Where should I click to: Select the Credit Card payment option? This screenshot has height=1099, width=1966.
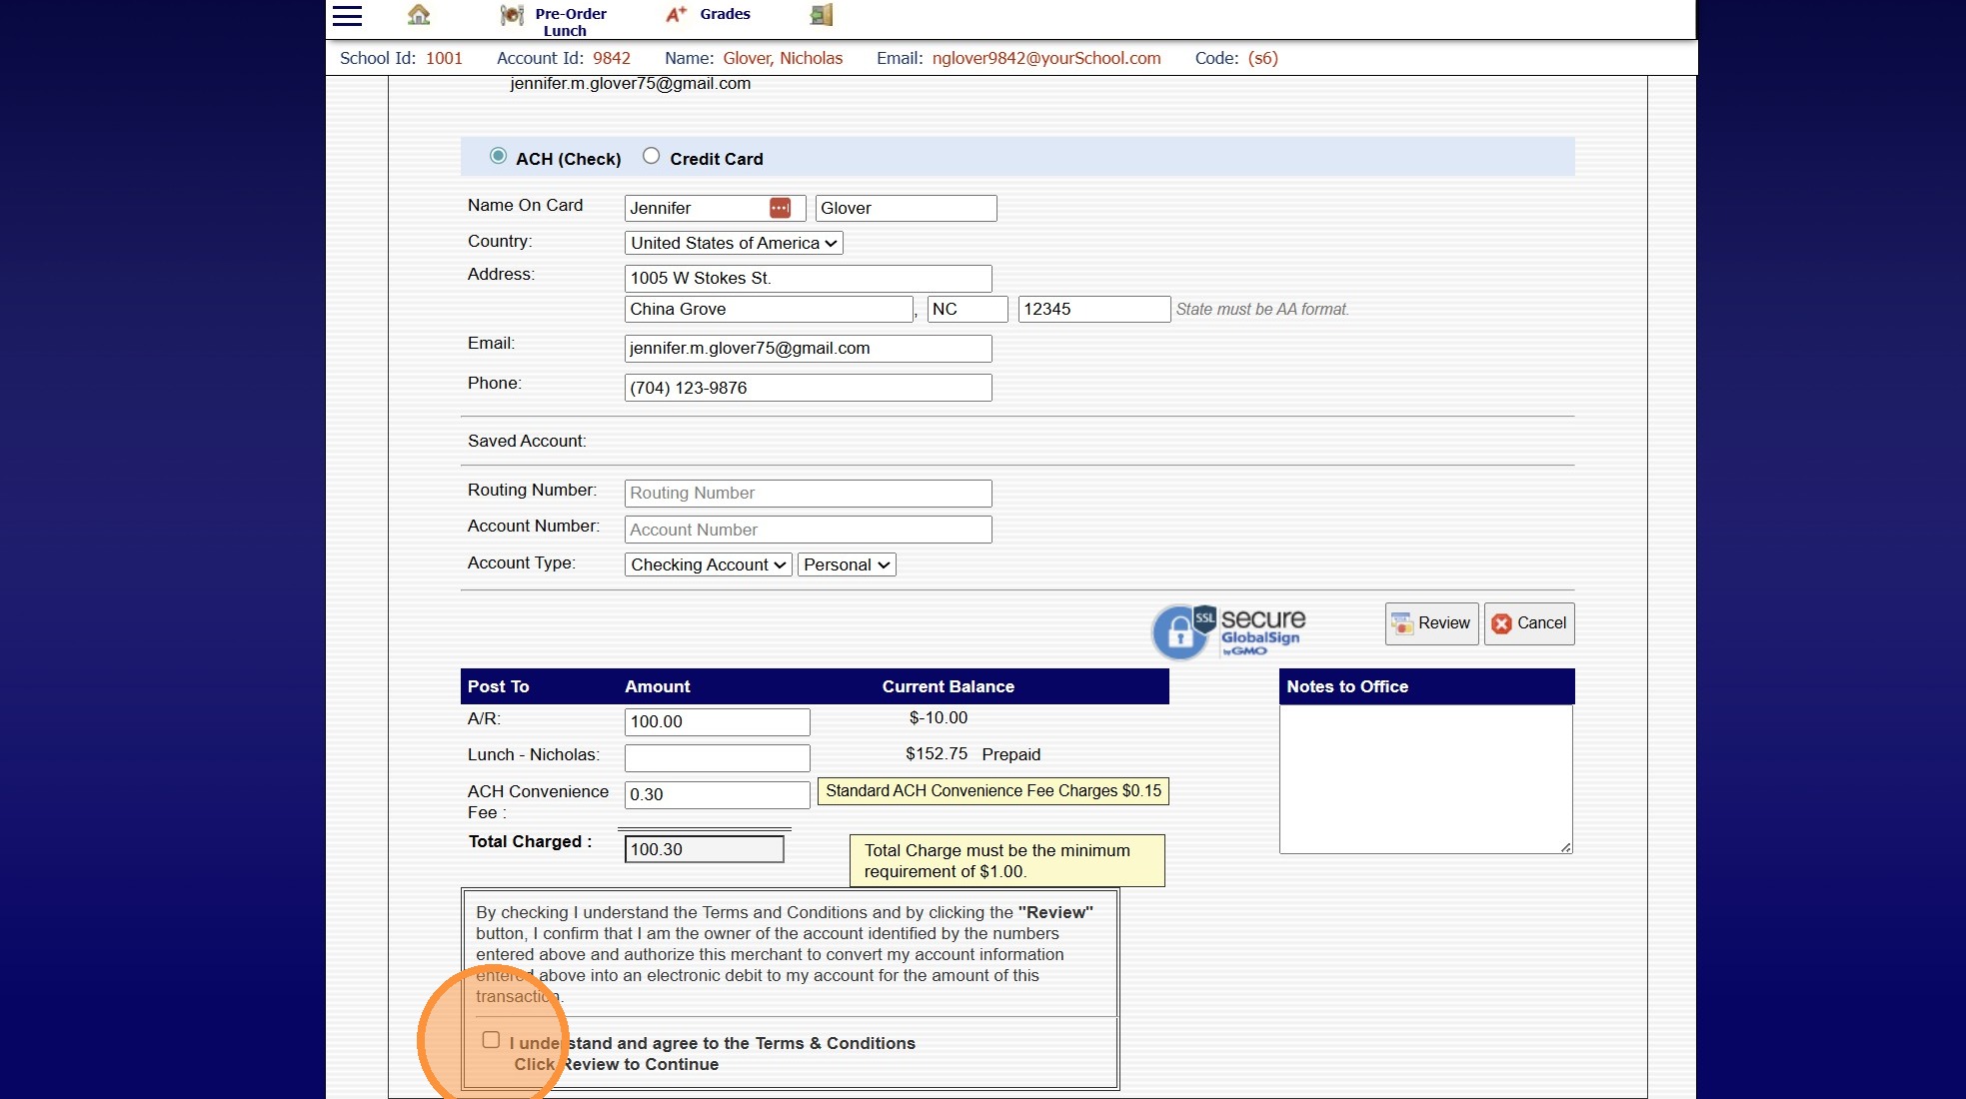(x=652, y=156)
